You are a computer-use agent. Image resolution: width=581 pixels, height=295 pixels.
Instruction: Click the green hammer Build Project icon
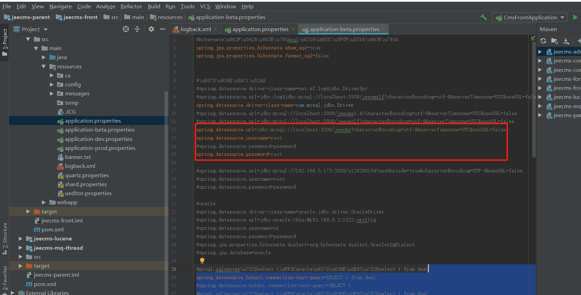(484, 17)
